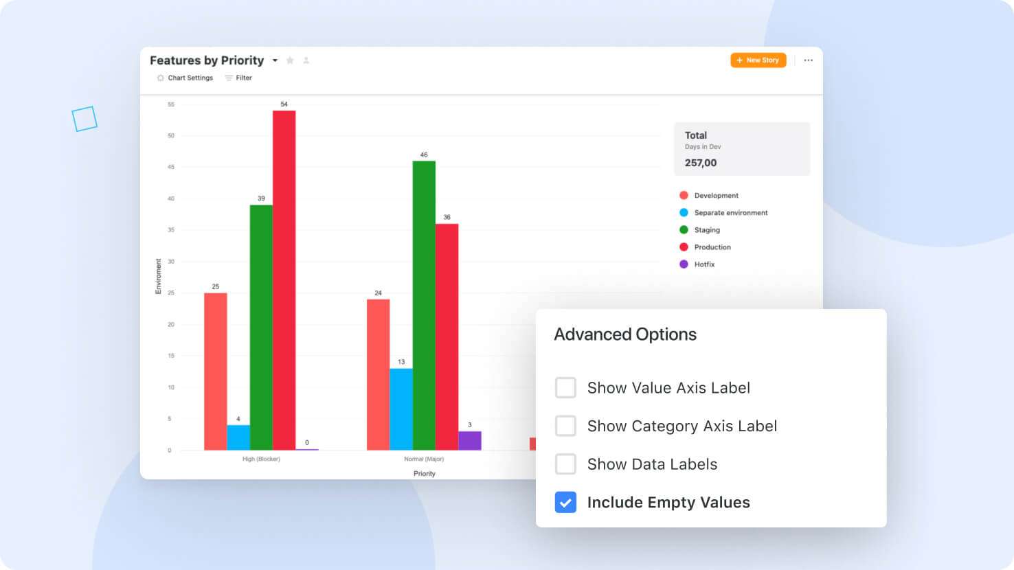Click the High (Blocker) category label
This screenshot has width=1014, height=570.
point(261,459)
